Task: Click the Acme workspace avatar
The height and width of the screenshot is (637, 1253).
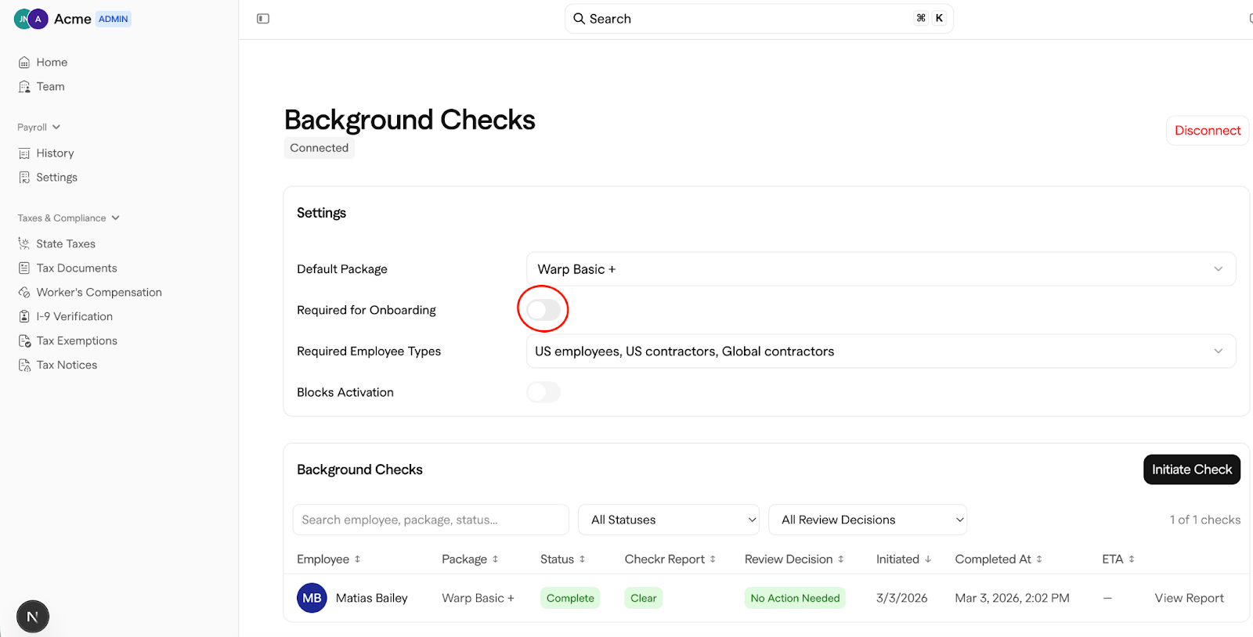Action: (38, 19)
